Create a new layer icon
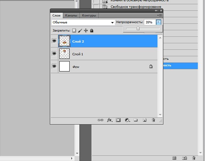Viewport: 205px width, 161px height. (144, 120)
